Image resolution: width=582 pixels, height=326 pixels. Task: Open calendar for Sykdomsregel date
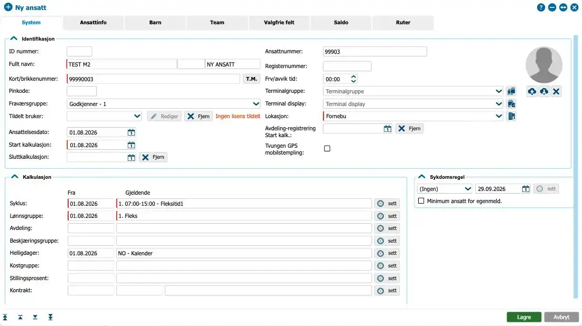pyautogui.click(x=525, y=189)
